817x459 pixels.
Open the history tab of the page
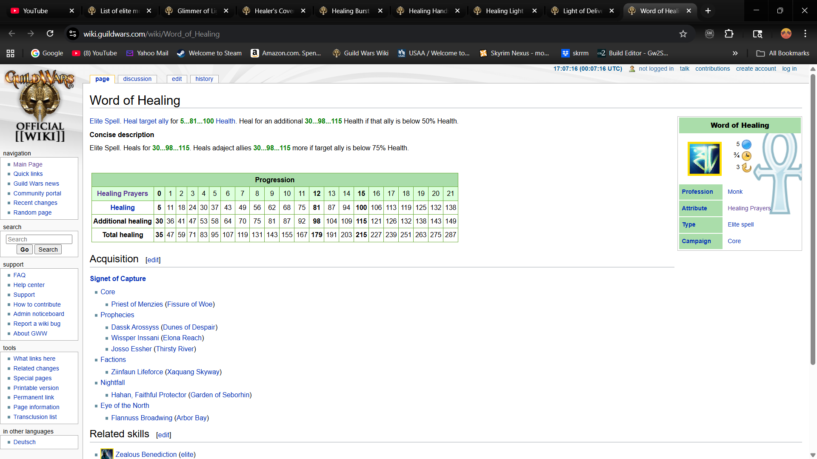(x=204, y=79)
